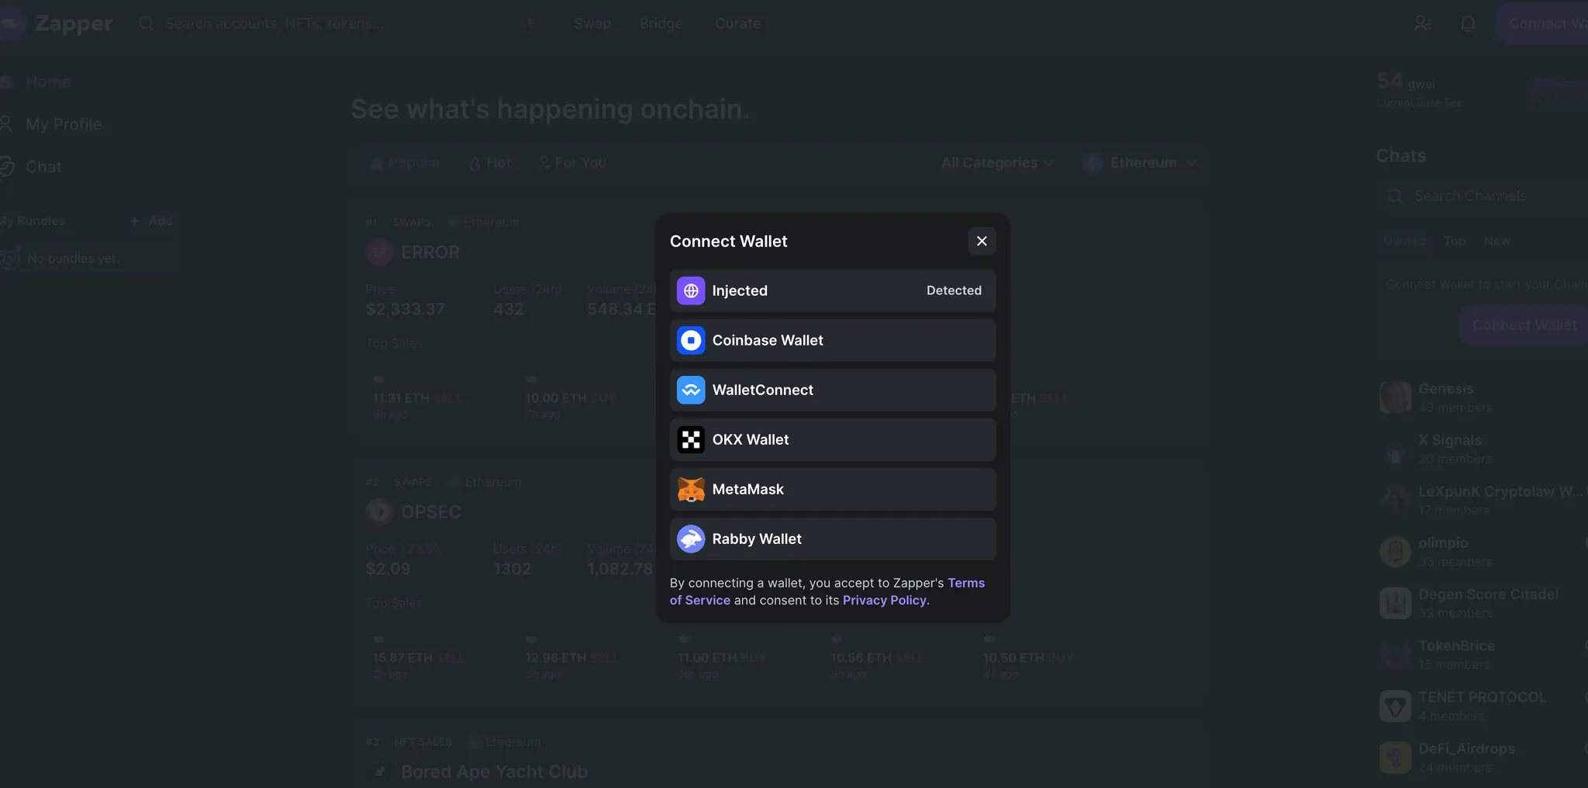The width and height of the screenshot is (1588, 788).
Task: Switch to the Owned chats tab
Action: tap(1404, 241)
